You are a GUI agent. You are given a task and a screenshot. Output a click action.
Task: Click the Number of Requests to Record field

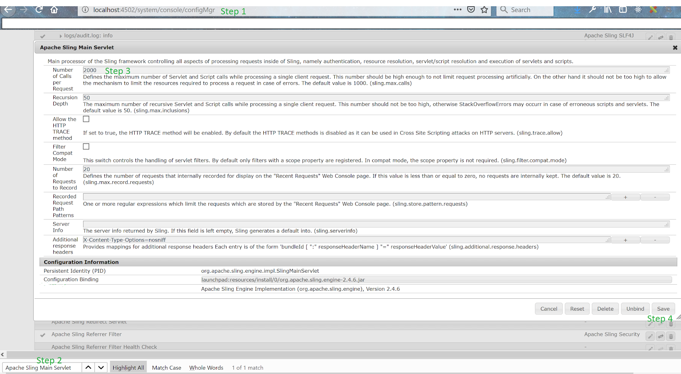click(376, 169)
